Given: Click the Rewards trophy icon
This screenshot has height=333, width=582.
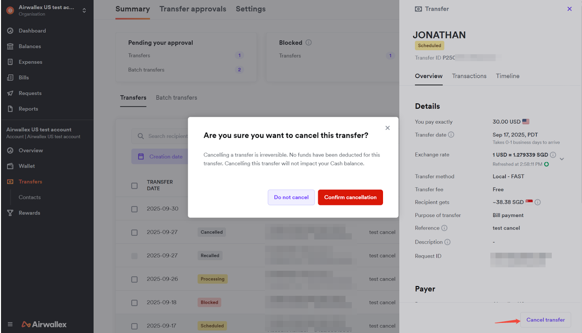Looking at the screenshot, I should [x=10, y=213].
